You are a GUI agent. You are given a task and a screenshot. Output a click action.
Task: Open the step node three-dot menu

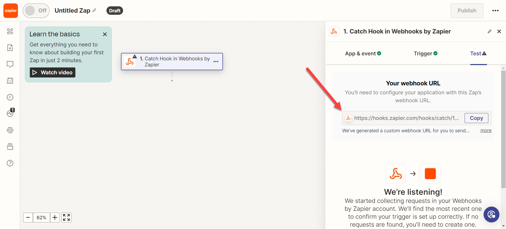click(x=216, y=62)
